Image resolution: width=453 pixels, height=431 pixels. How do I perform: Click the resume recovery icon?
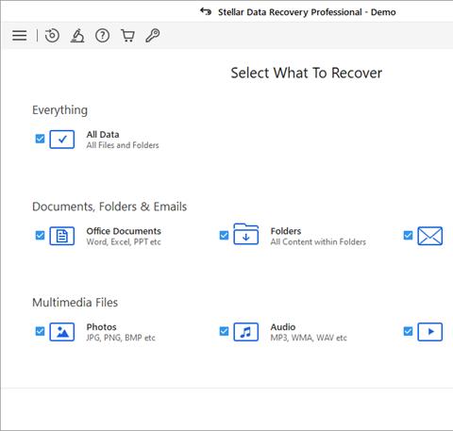click(x=52, y=35)
